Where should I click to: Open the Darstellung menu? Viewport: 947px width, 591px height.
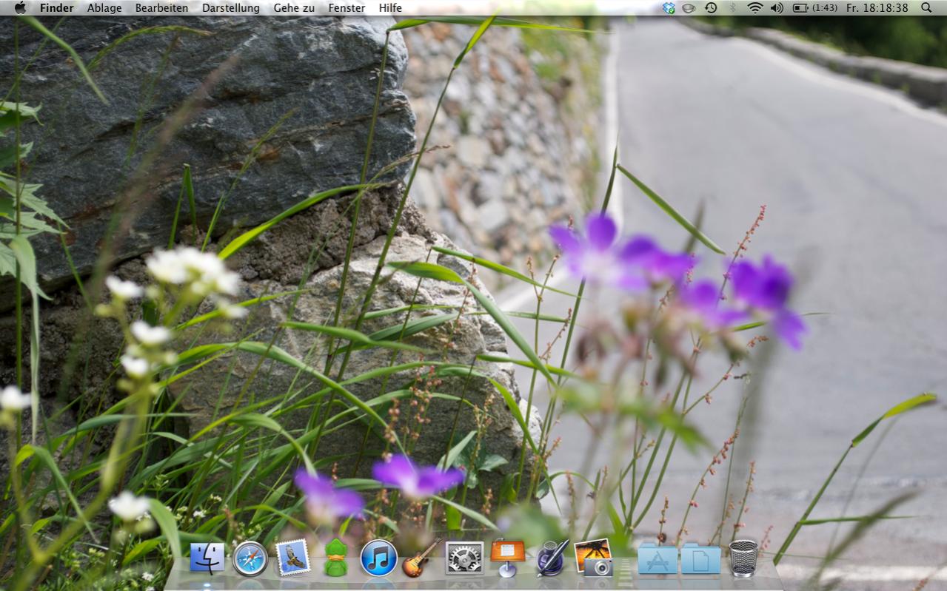coord(230,7)
